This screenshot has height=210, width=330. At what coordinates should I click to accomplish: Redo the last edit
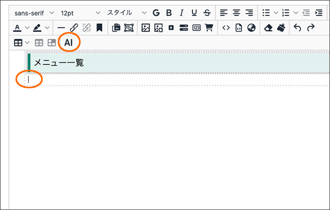(x=311, y=28)
